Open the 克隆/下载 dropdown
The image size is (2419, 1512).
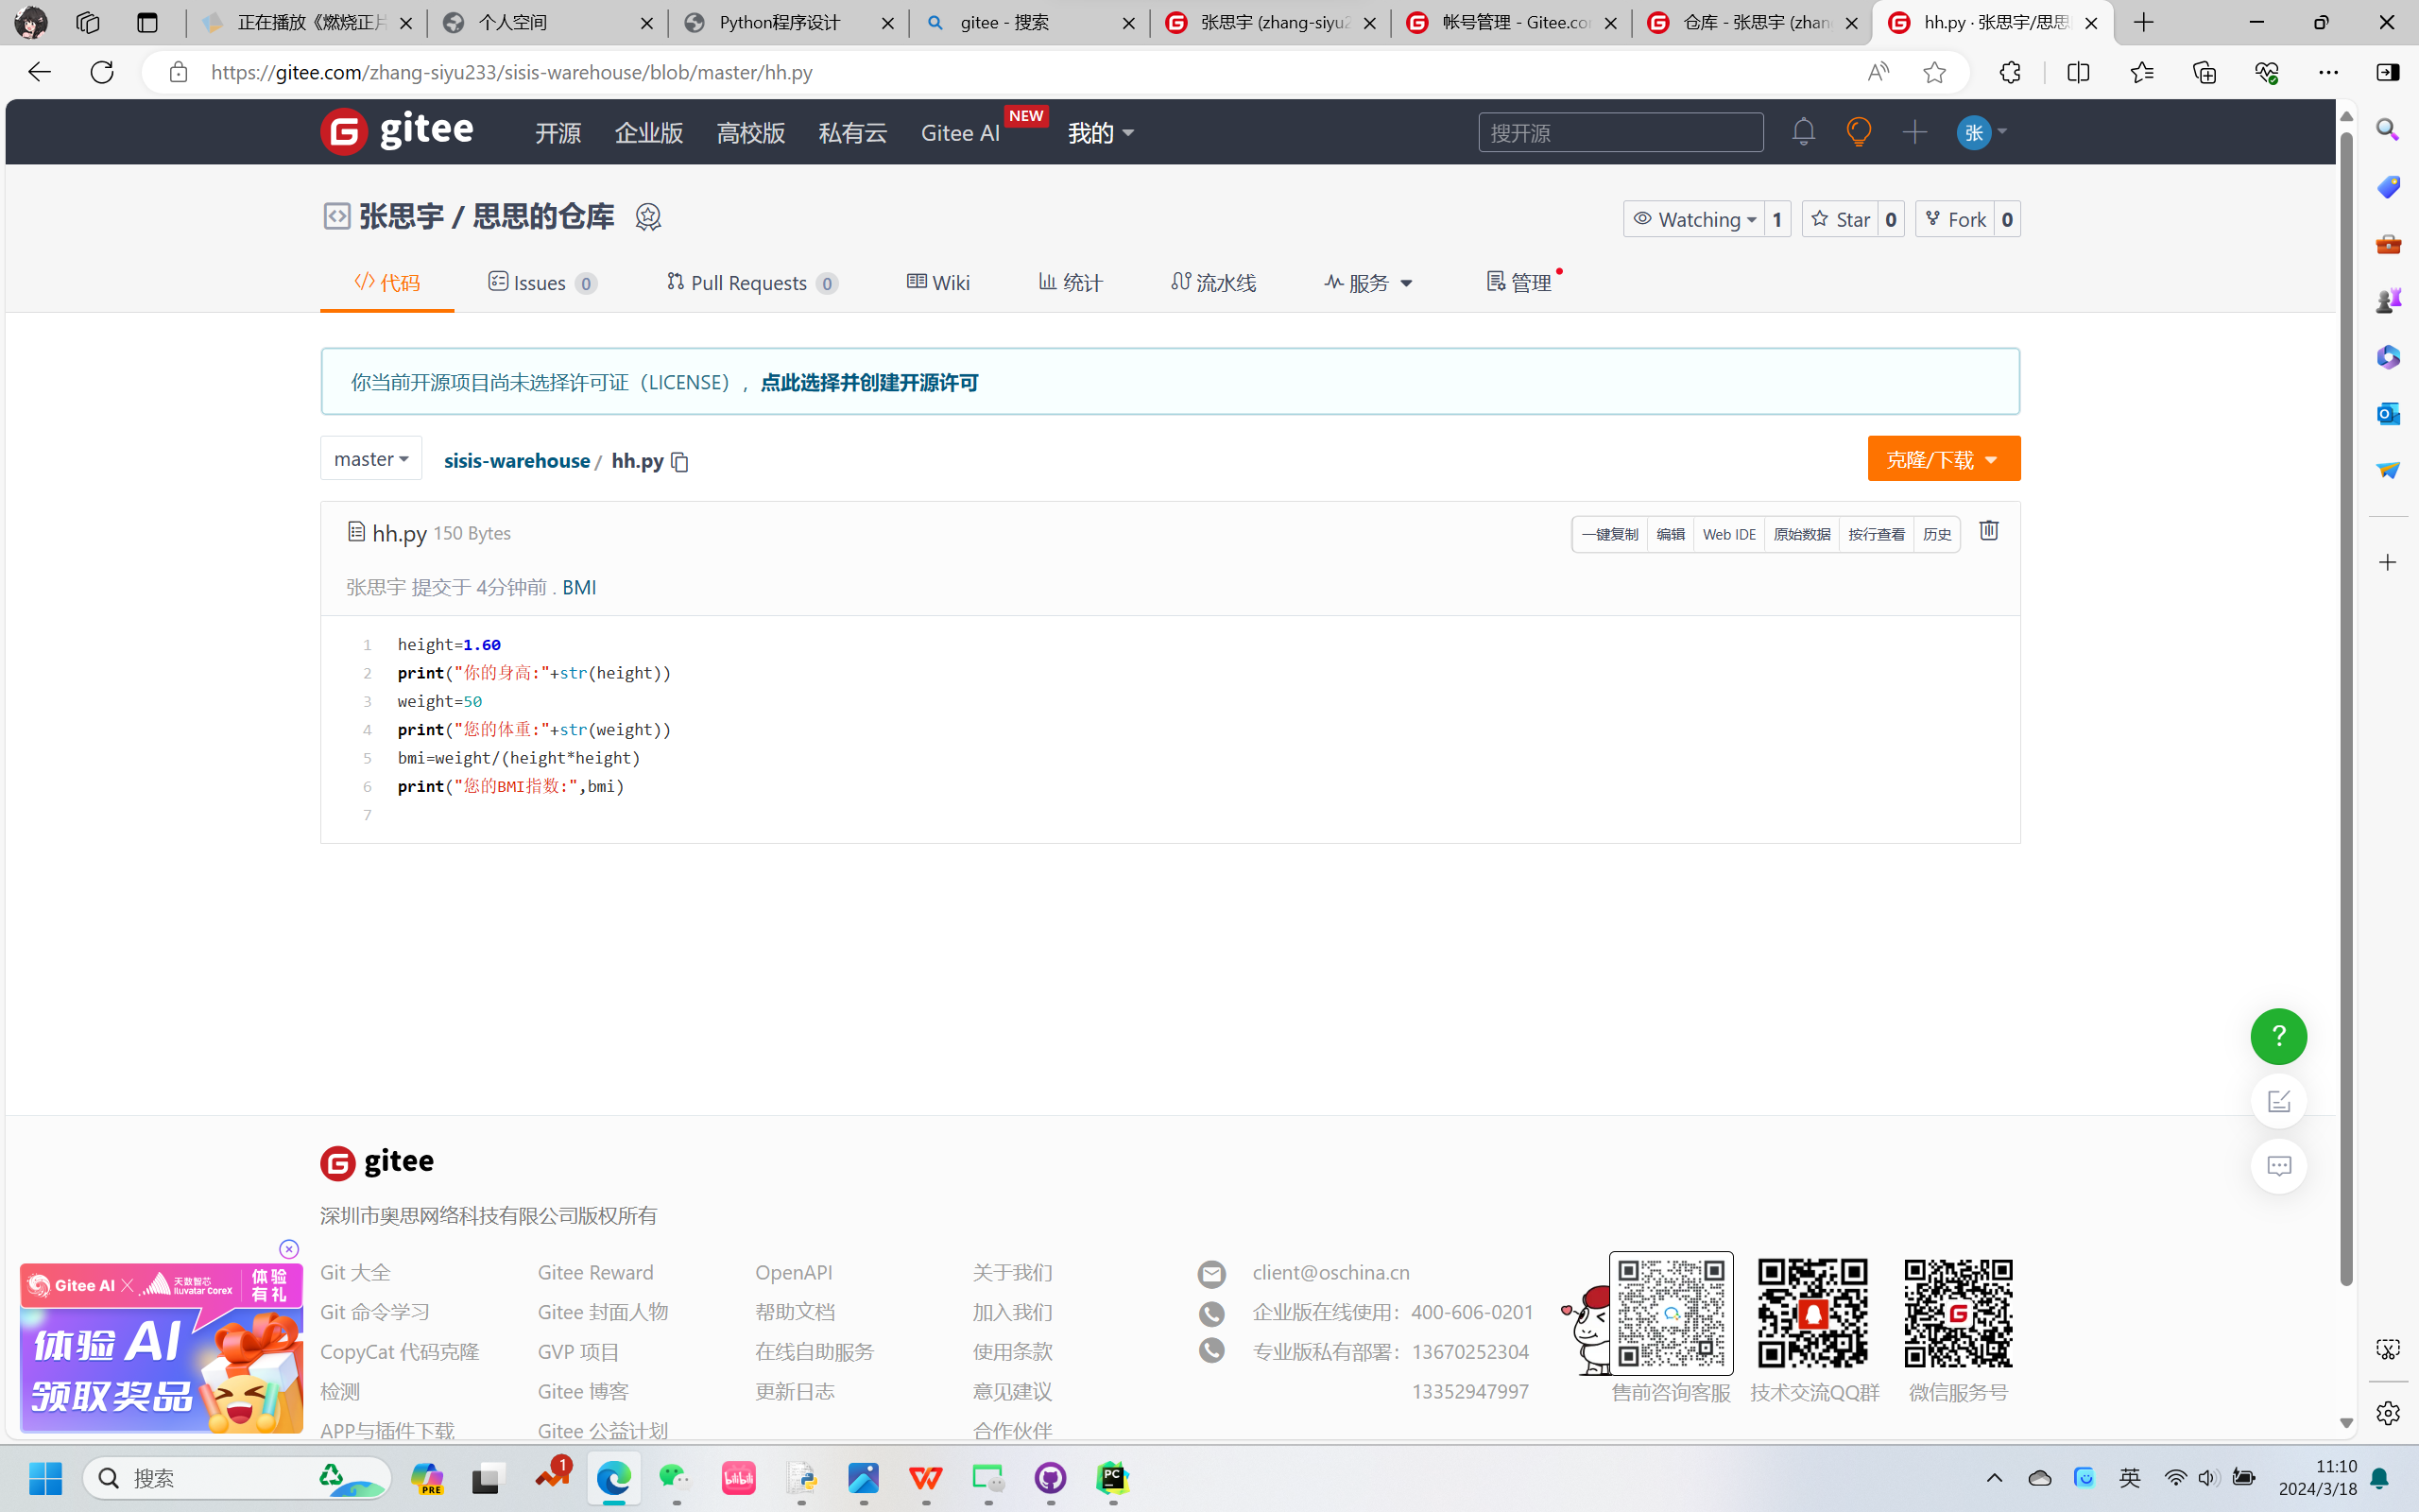tap(1943, 459)
